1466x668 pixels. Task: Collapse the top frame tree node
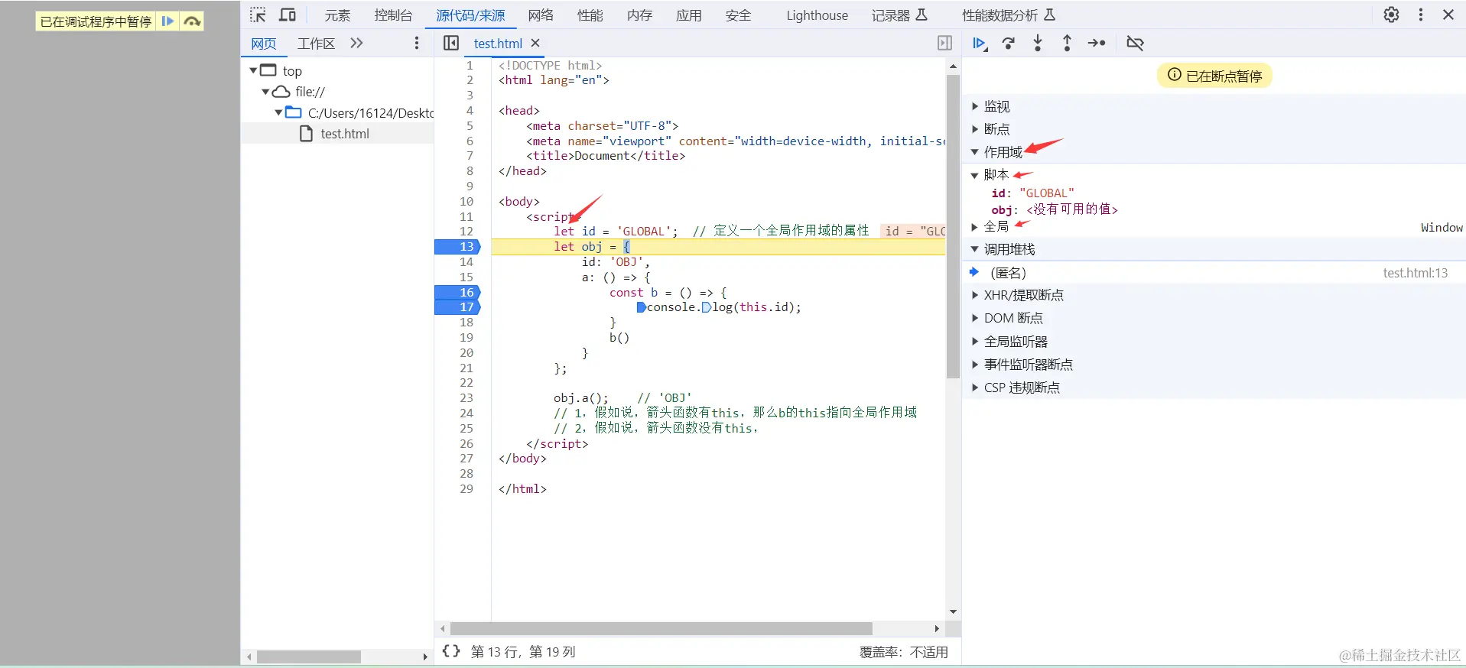(x=253, y=70)
